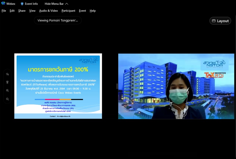
Task: Open the Participant menu
Action: (68, 11)
